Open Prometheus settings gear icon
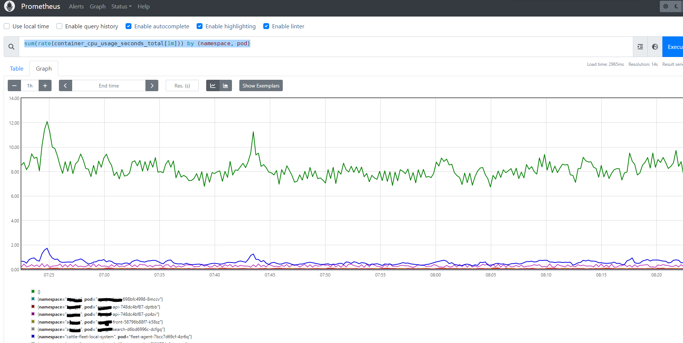This screenshot has width=683, height=343. pos(666,6)
